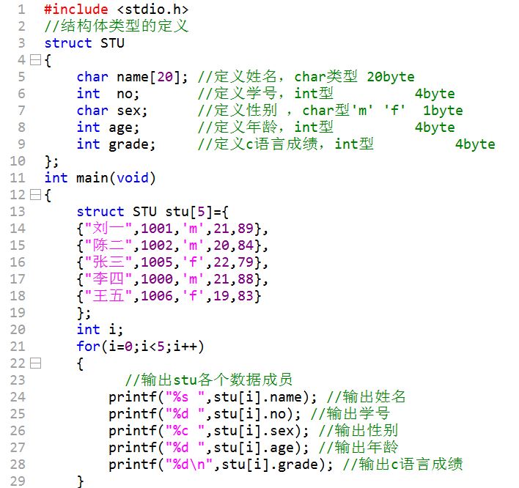
Task: Click <stdio.h> on line 1
Action: coord(153,10)
